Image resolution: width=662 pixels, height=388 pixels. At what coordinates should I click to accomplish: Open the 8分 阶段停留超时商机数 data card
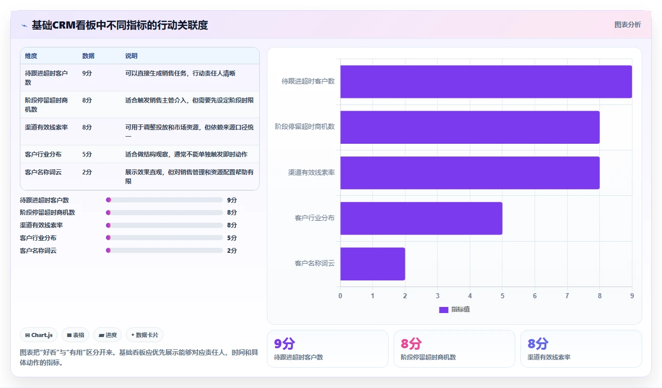click(454, 349)
